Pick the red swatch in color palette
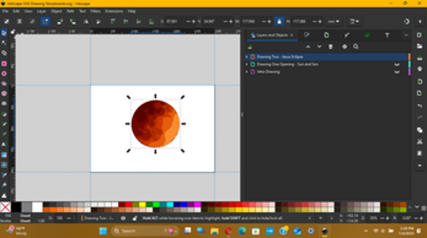The width and height of the screenshot is (427, 238). (x=129, y=204)
